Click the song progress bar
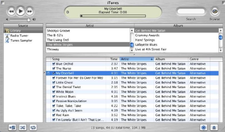Viewport: 225px width, 132px height. pyautogui.click(x=113, y=16)
